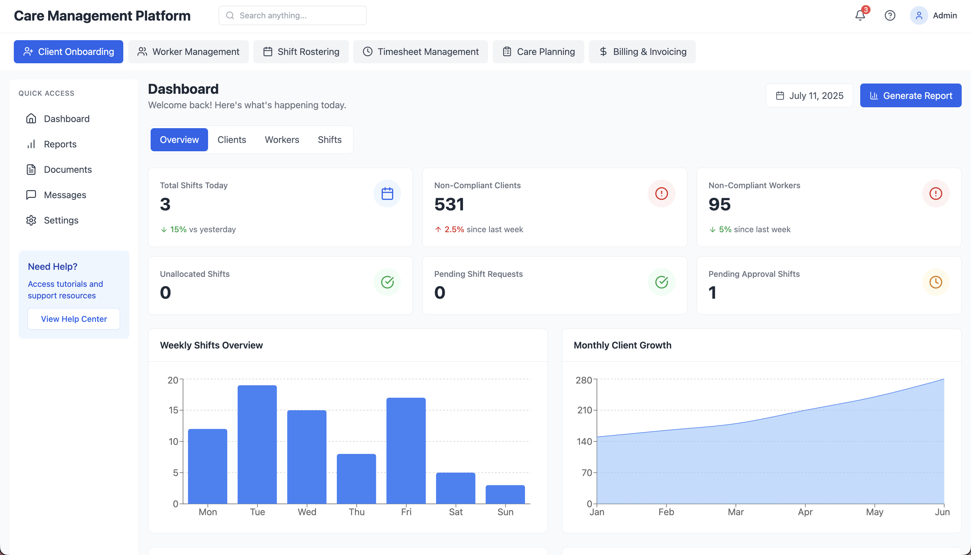Viewport: 971px width, 555px height.
Task: Select the Reports bar-chart icon
Action: 31,144
